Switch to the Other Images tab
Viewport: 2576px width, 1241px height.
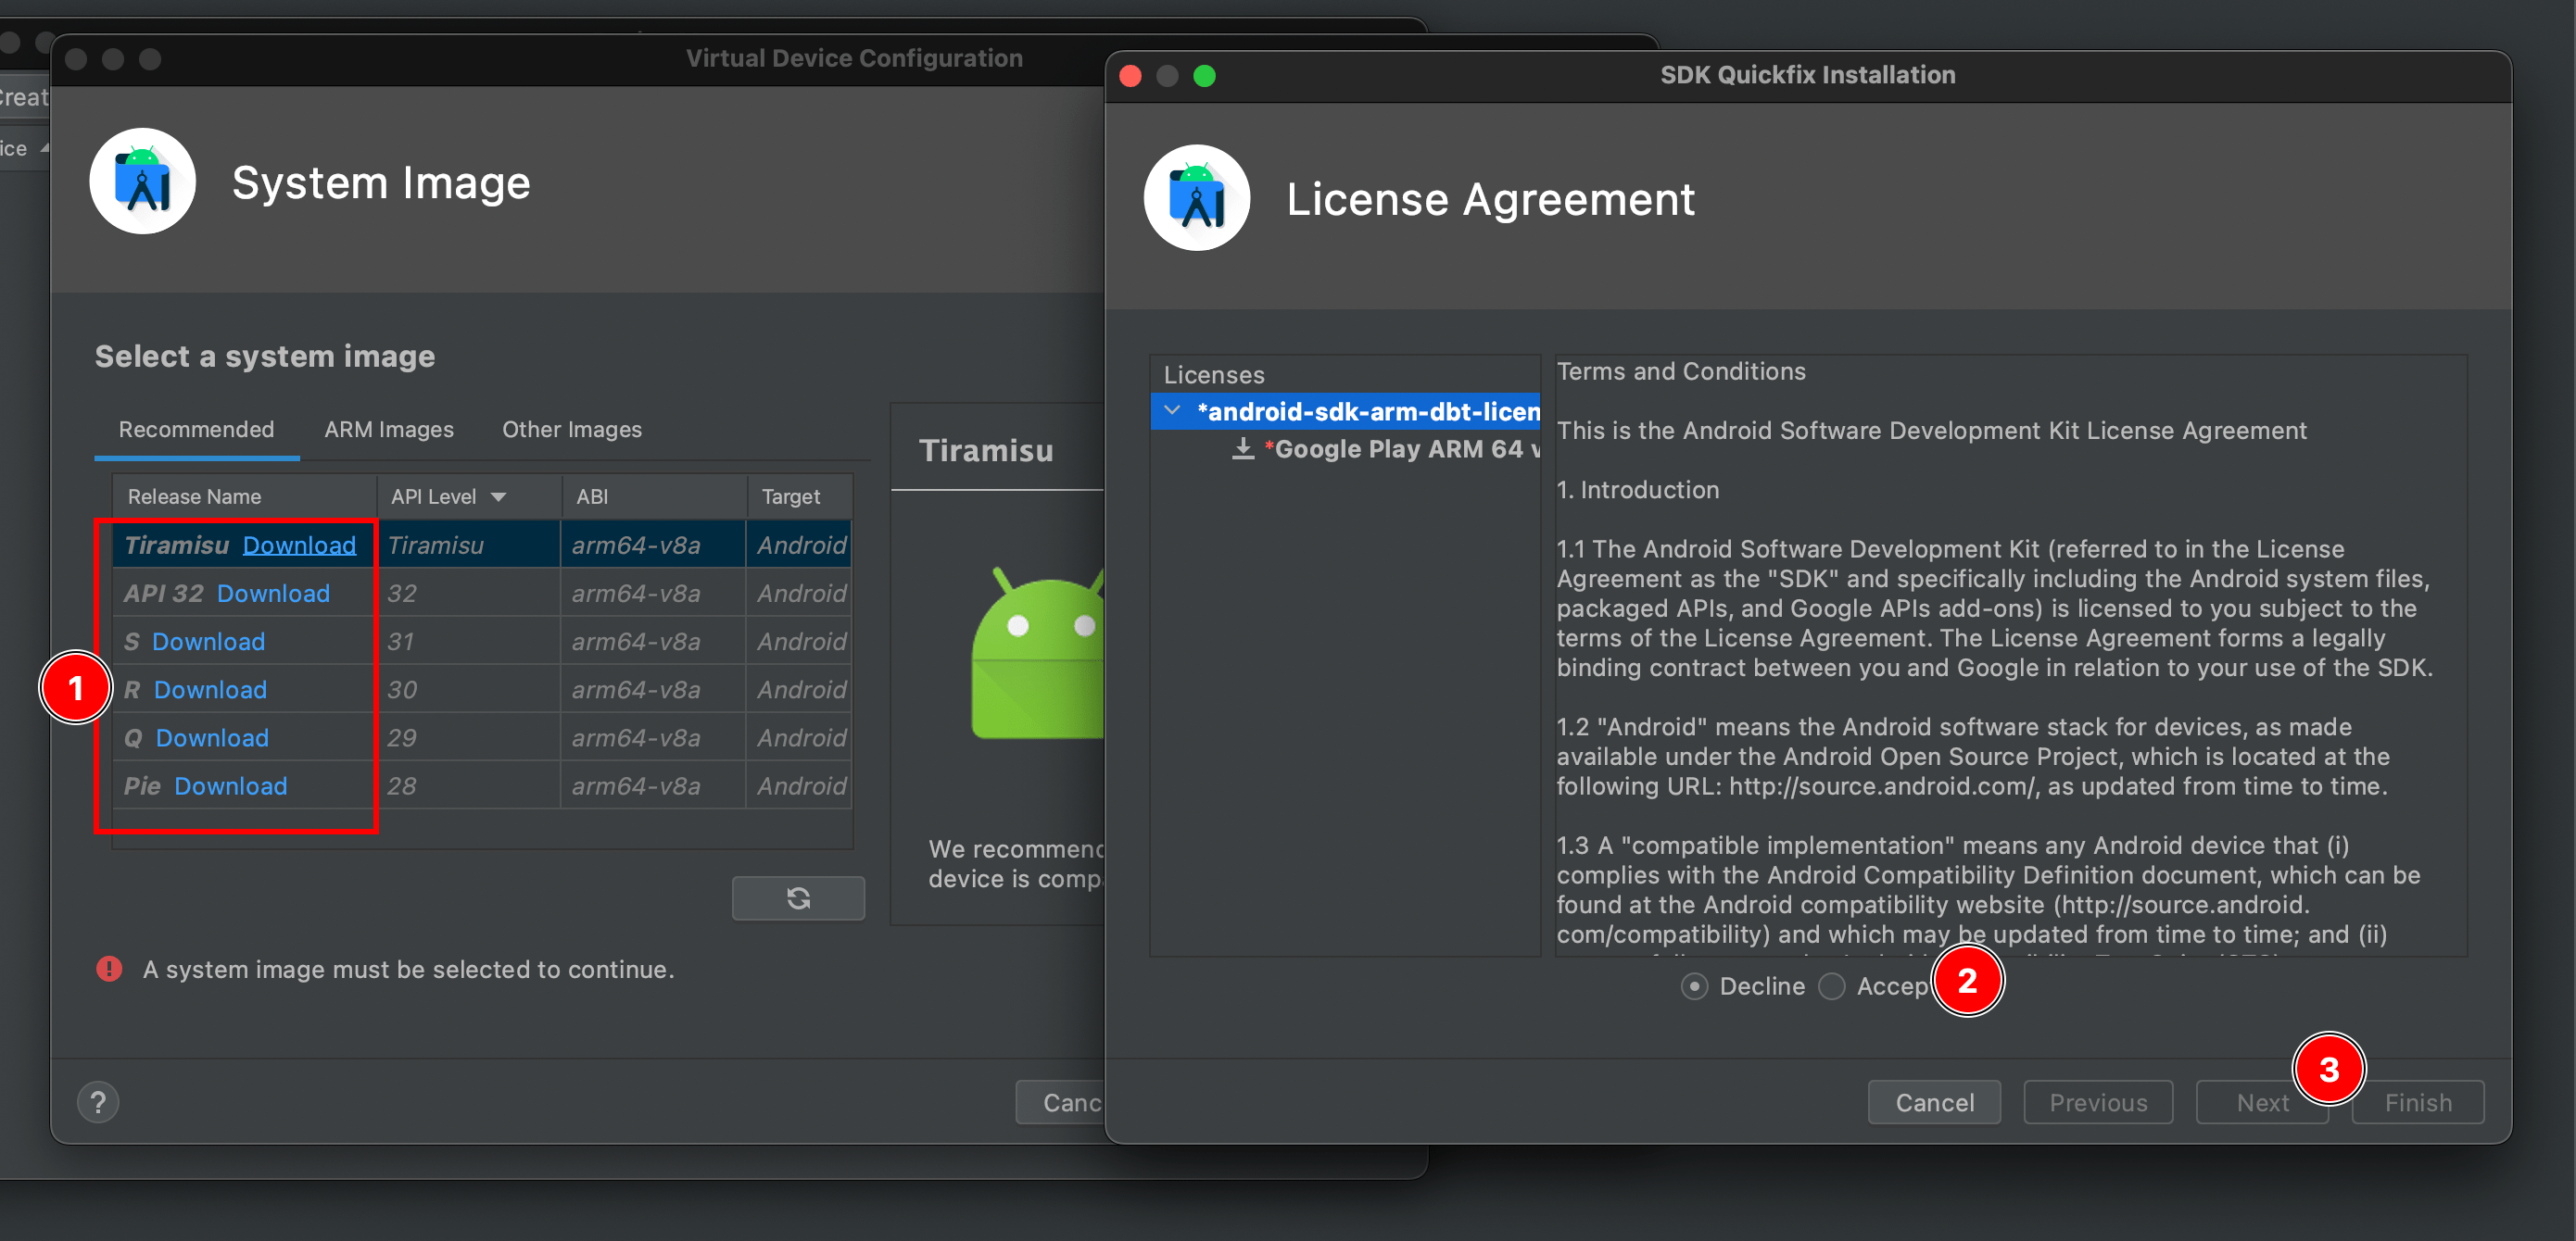(574, 429)
